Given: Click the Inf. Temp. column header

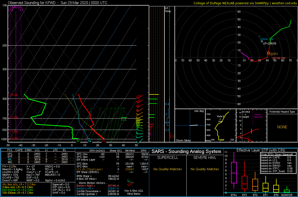Looking at the screenshot, I should (168, 10).
